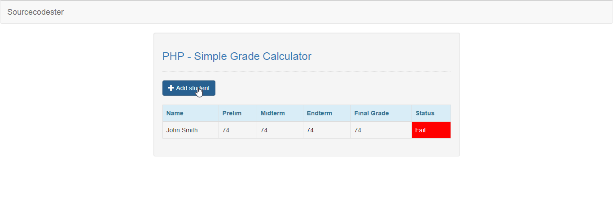Select the Endterm column header
The width and height of the screenshot is (613, 198).
(x=327, y=113)
